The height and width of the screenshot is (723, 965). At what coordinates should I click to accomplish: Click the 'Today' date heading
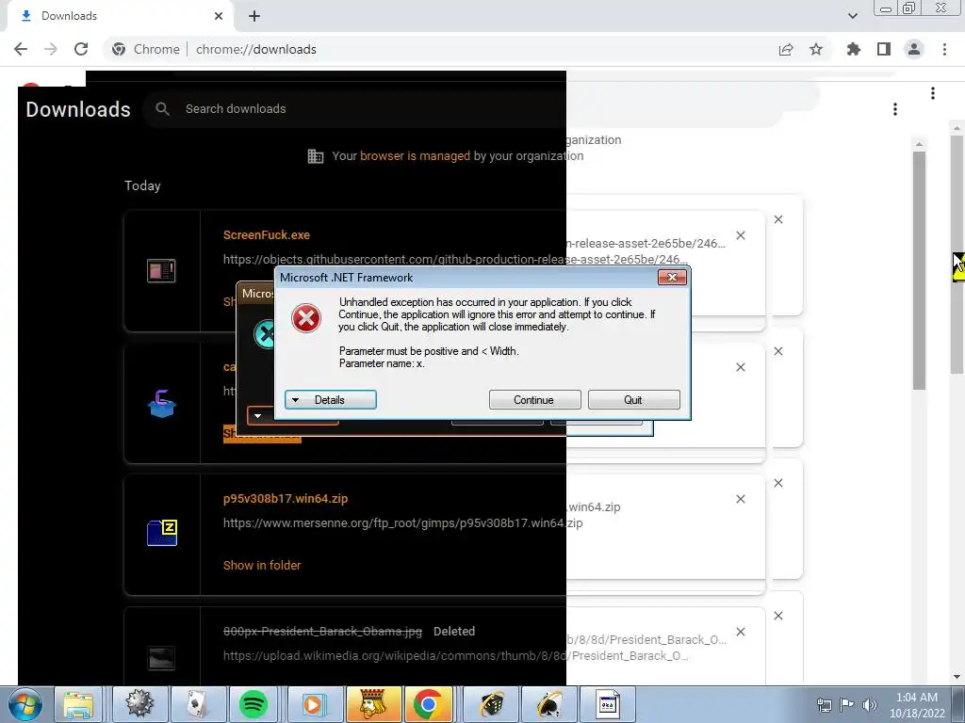coord(142,185)
